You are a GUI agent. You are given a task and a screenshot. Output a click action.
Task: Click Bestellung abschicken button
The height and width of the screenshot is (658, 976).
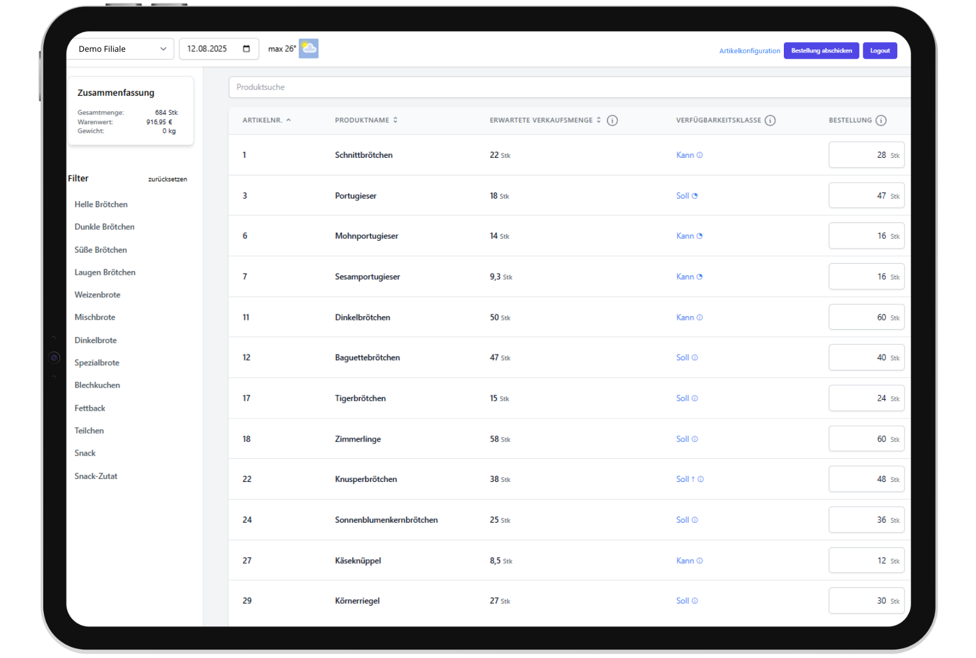point(822,51)
